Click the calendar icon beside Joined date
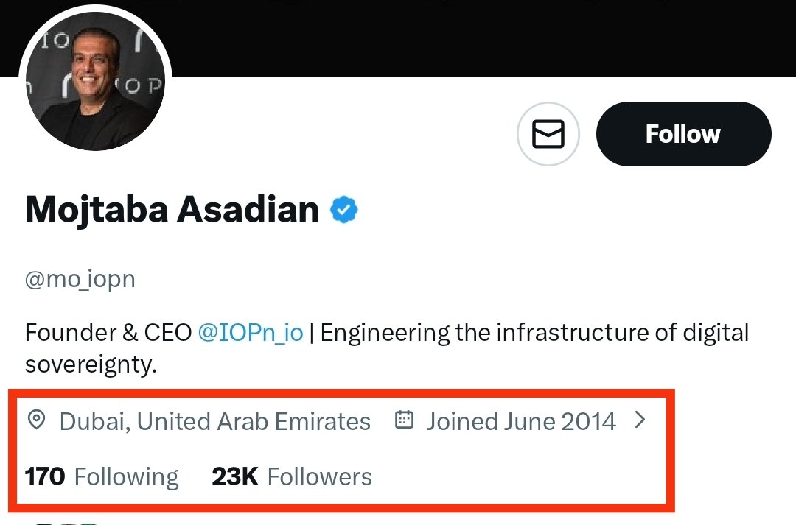Screen dimensions: 796x525 pos(404,420)
